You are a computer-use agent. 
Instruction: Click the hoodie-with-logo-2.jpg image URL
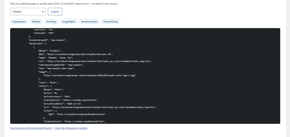(89, 75)
